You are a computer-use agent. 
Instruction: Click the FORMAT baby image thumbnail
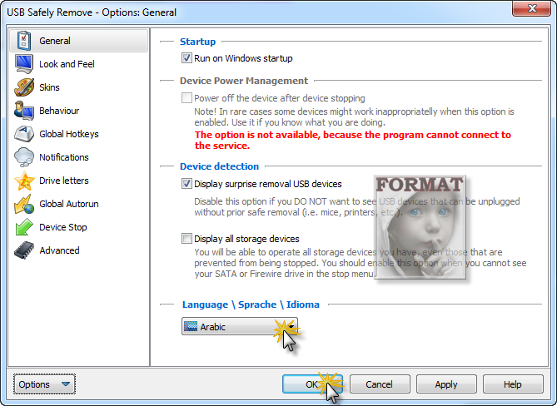point(420,227)
